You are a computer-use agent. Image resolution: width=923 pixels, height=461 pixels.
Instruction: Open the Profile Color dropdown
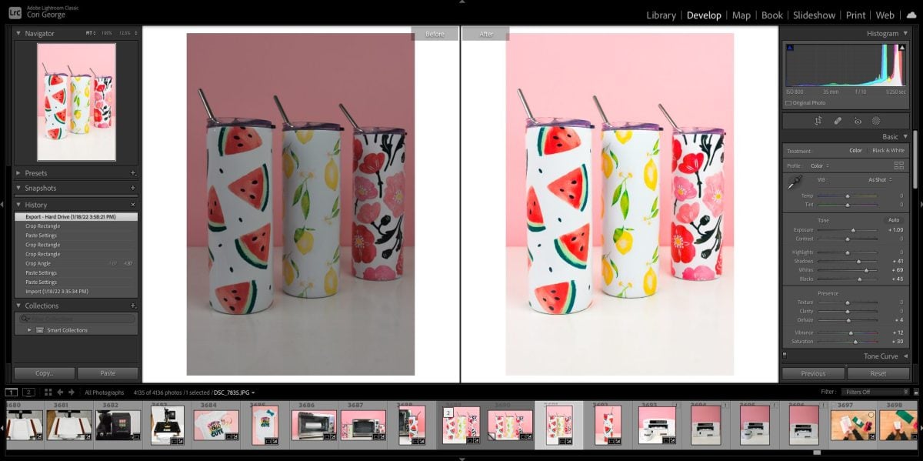[x=818, y=165]
